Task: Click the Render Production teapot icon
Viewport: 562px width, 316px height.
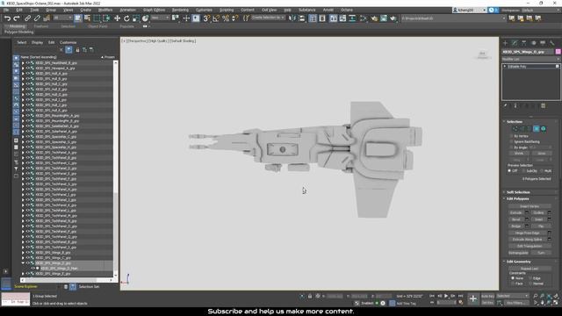Action: pyautogui.click(x=393, y=18)
